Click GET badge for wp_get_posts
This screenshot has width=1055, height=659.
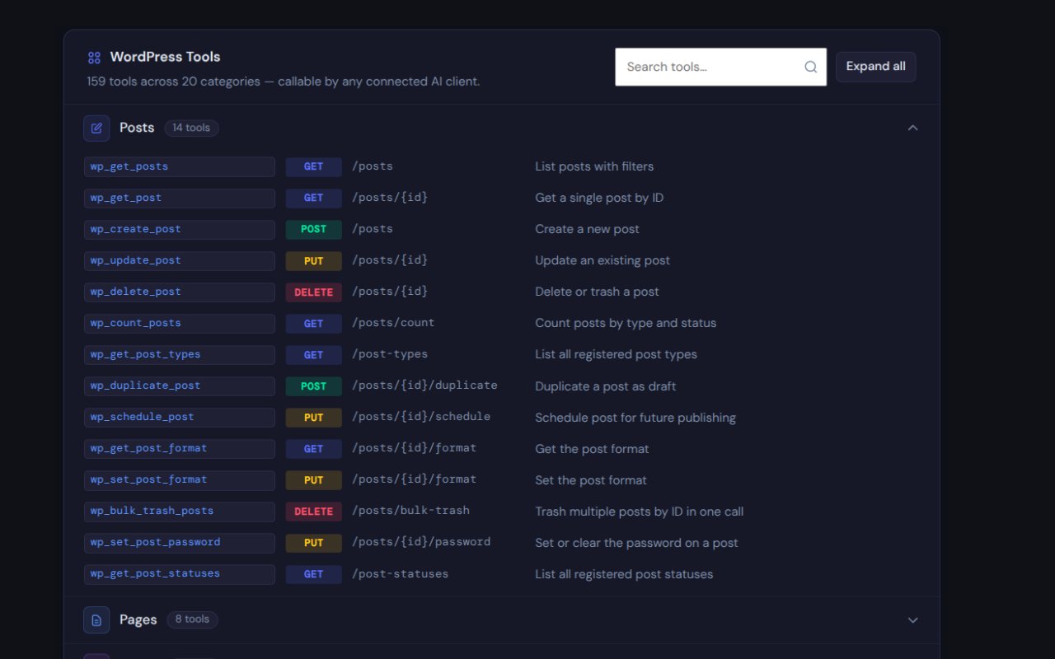[x=313, y=166]
